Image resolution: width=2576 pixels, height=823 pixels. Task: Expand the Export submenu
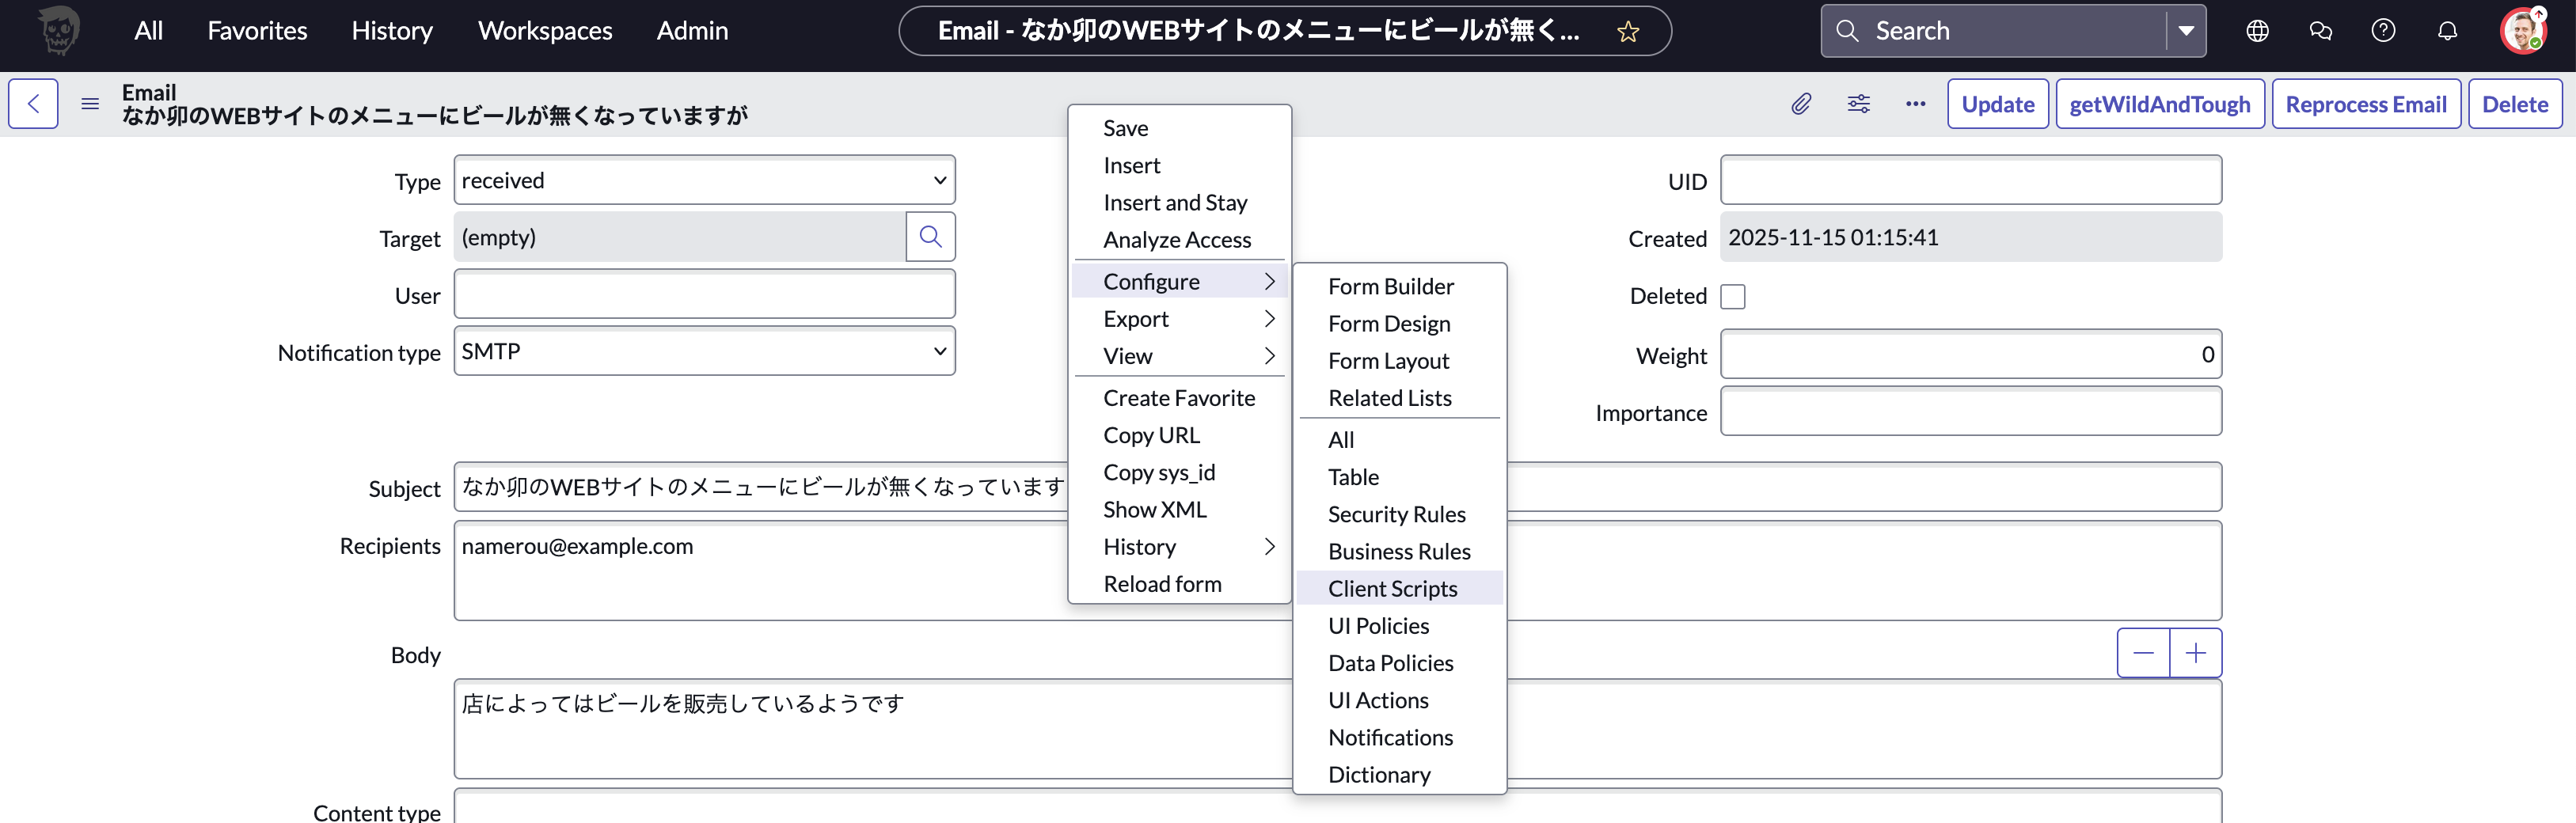coord(1179,319)
